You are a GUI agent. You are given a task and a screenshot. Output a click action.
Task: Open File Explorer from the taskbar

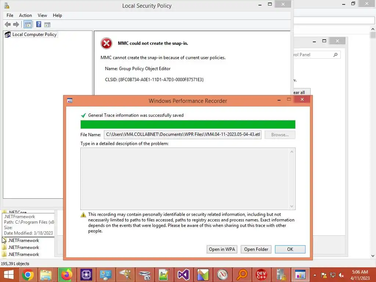pos(46,275)
